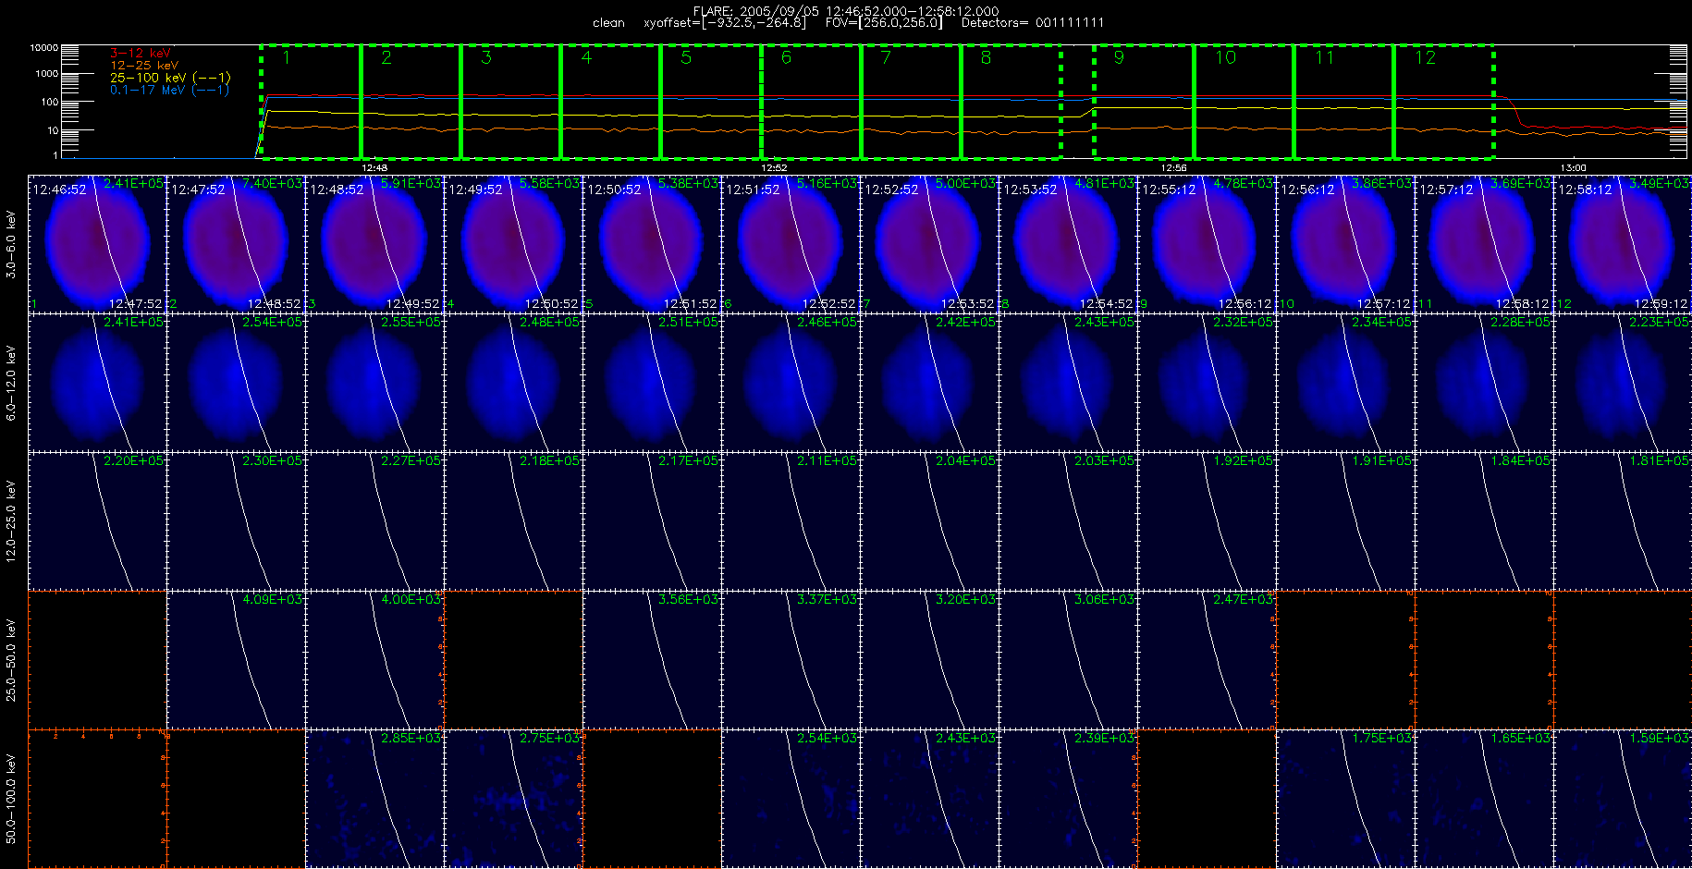Open the 3.0-6.0 keV image labeled 7.40E+03
Image resolution: width=1692 pixels, height=869 pixels.
[236, 244]
